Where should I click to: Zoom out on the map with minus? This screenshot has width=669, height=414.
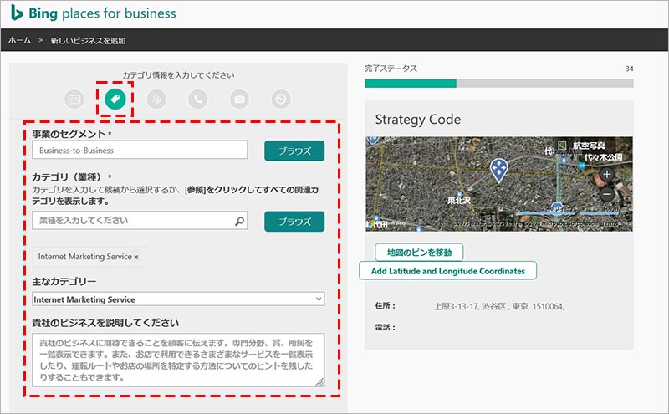point(607,194)
